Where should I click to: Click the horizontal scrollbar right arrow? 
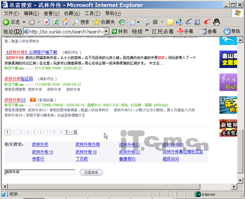[234, 186]
